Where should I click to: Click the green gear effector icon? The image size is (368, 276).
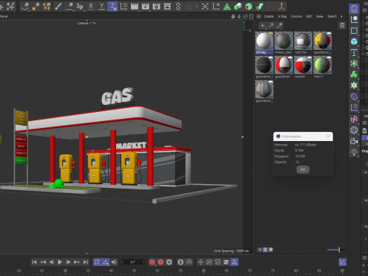coord(354,85)
